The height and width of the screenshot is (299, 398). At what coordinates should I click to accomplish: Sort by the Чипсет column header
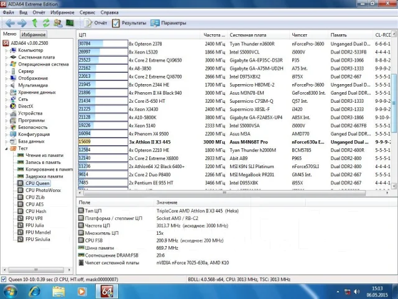pyautogui.click(x=308, y=35)
